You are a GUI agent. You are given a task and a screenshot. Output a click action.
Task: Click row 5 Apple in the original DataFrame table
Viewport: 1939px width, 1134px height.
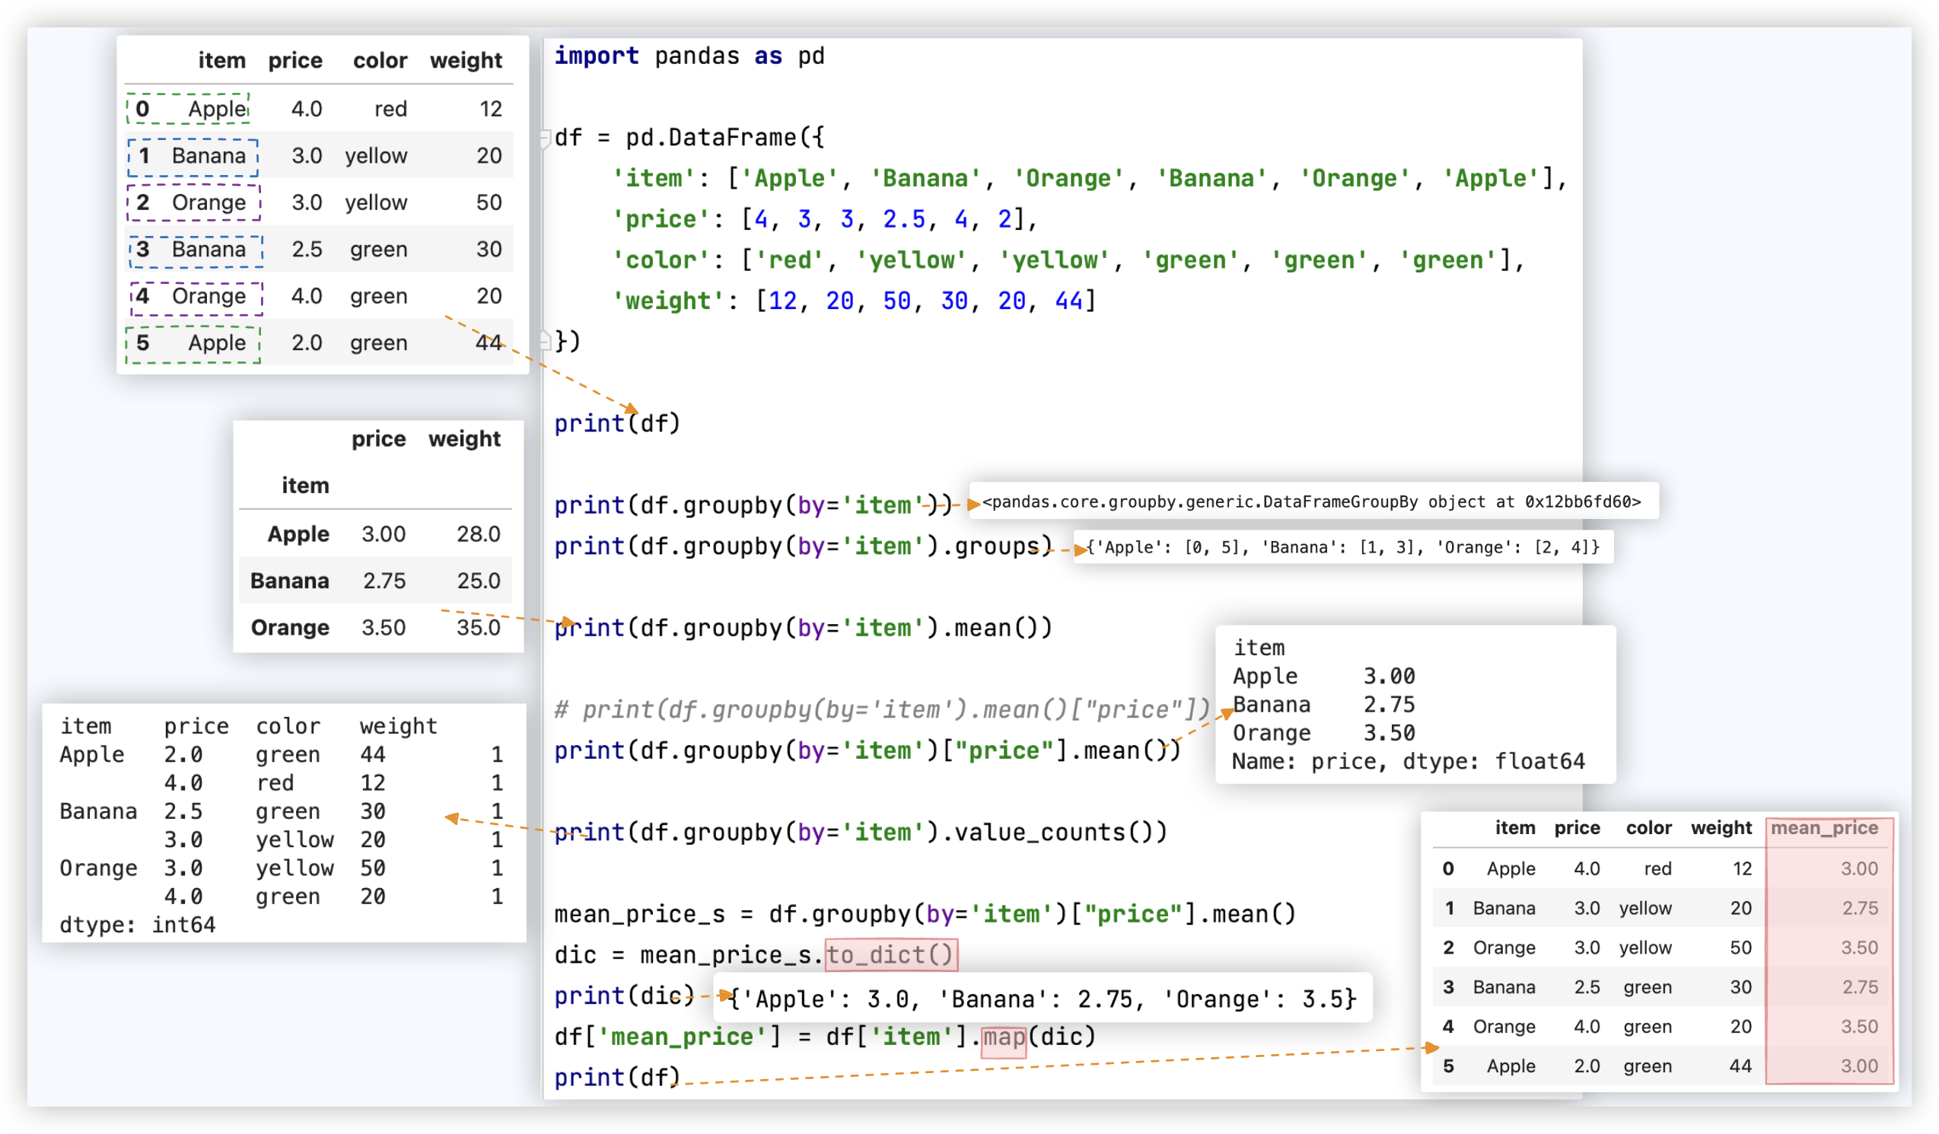[319, 342]
